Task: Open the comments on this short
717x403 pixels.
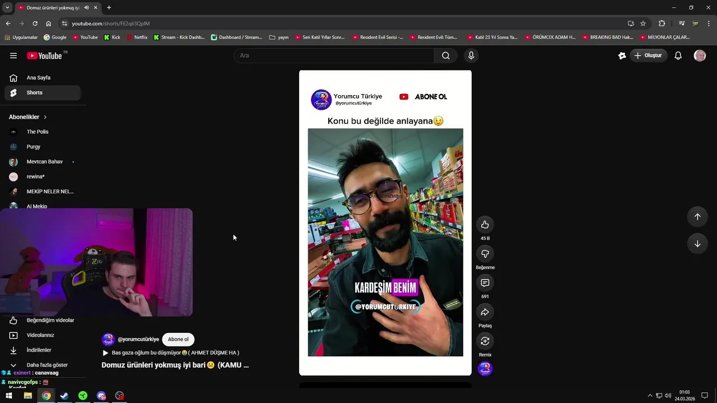Action: pyautogui.click(x=485, y=283)
